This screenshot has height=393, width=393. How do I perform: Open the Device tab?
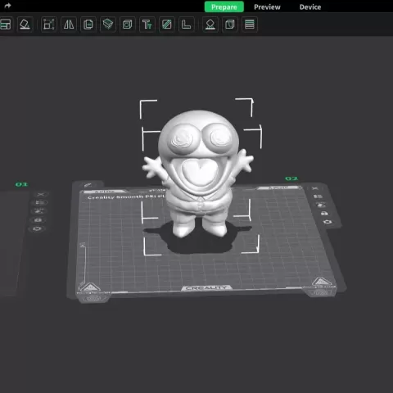pos(310,7)
